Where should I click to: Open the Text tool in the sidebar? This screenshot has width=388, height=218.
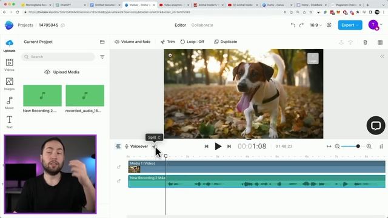click(10, 122)
